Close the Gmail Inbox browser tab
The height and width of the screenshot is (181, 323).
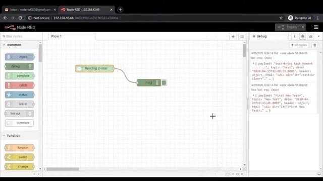tap(55, 10)
